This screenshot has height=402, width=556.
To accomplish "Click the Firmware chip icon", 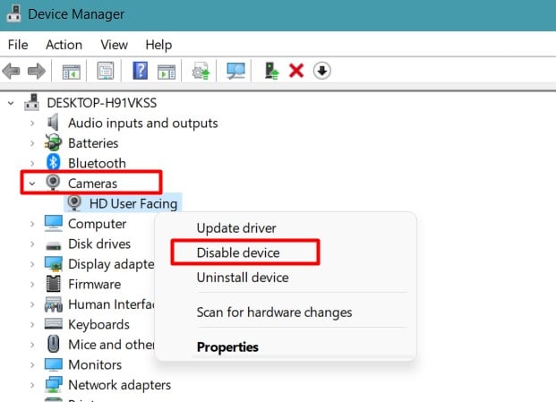I will 53,284.
